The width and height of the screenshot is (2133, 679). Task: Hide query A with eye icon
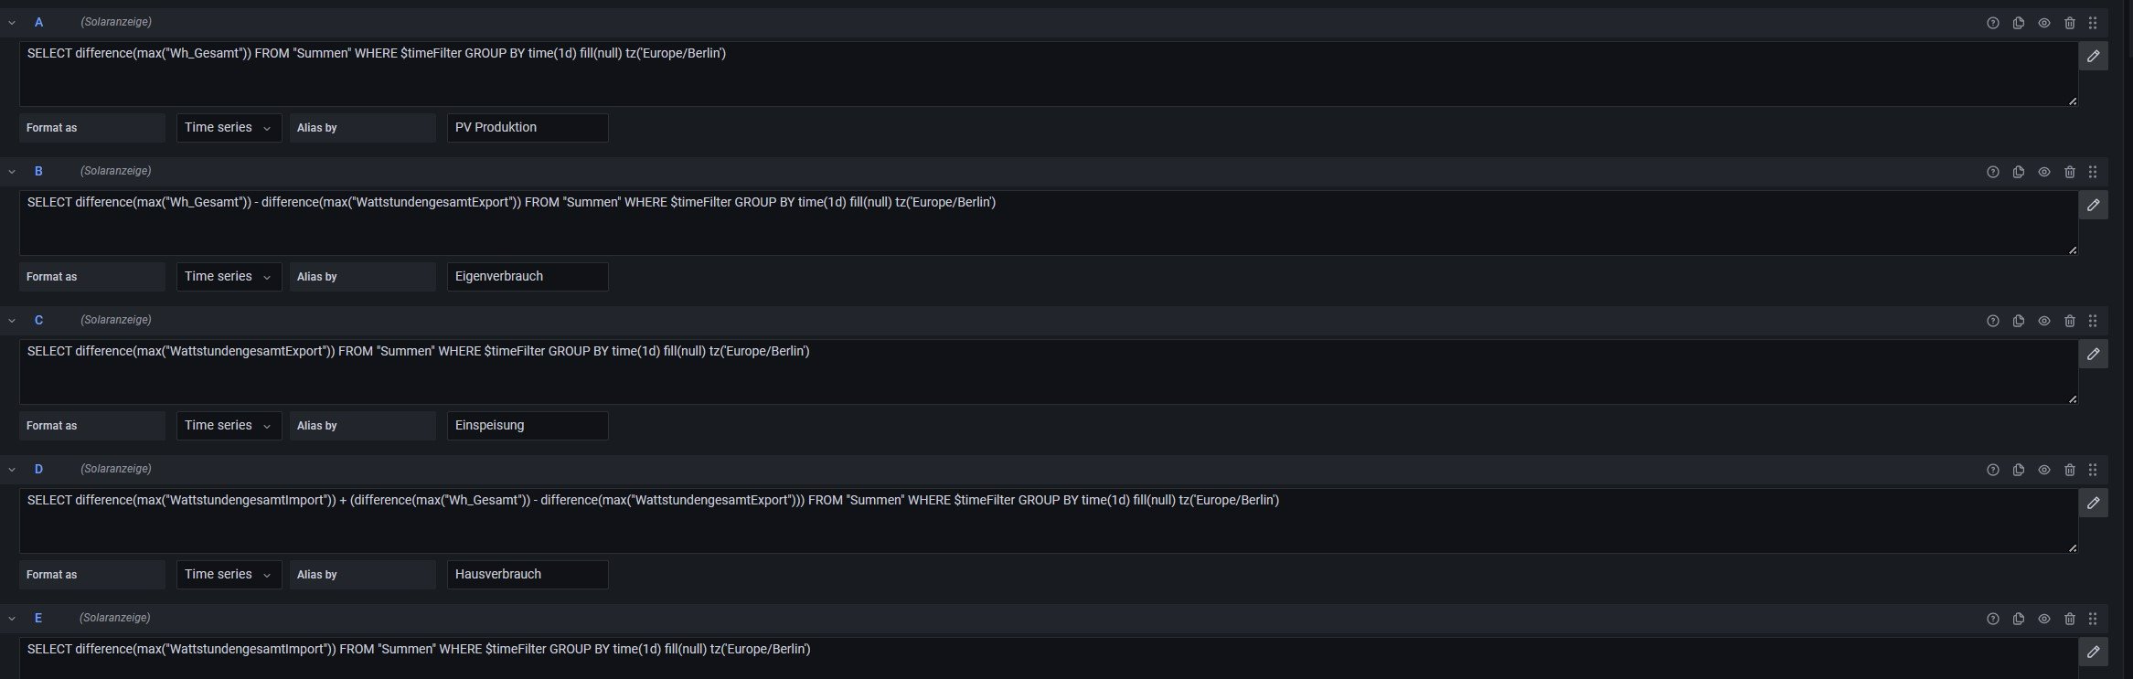pos(2044,23)
